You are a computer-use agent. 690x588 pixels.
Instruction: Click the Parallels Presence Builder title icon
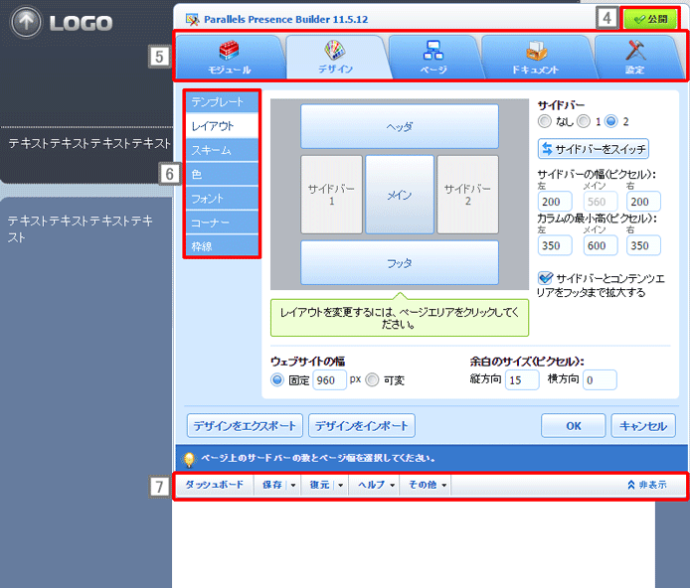click(192, 18)
